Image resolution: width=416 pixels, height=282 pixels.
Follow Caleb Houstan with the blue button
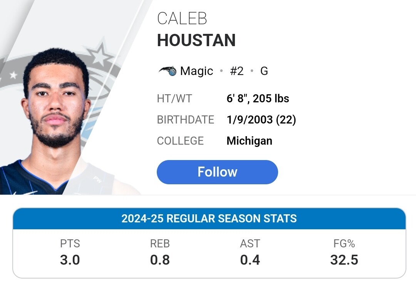217,172
